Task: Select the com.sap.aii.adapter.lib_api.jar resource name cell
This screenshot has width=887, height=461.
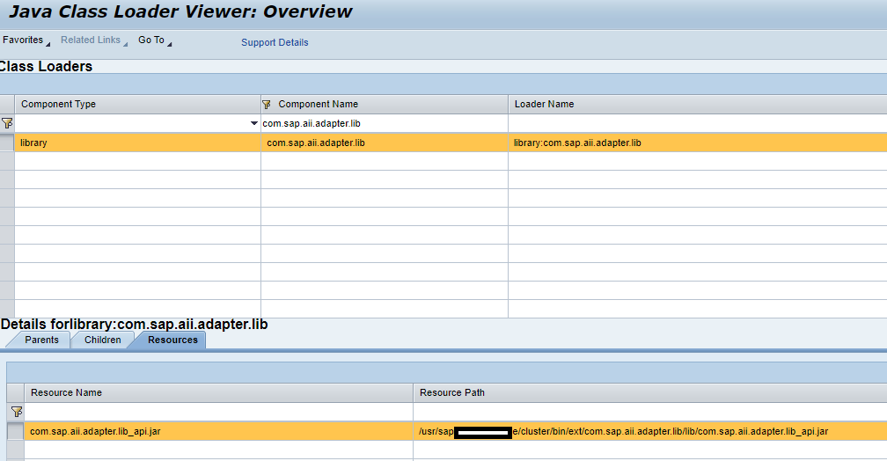Action: pyautogui.click(x=95, y=431)
